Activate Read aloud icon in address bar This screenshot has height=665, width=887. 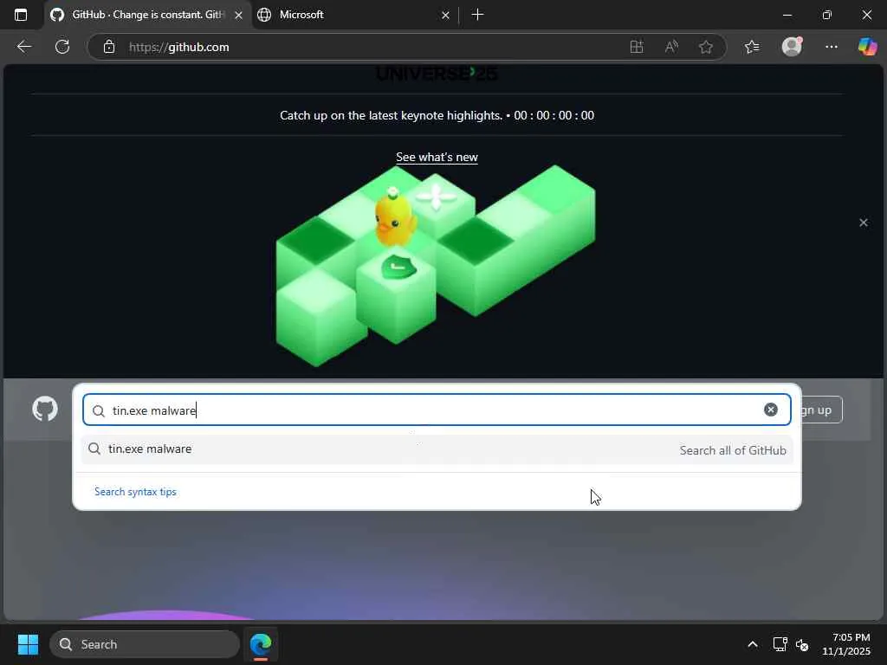tap(671, 47)
